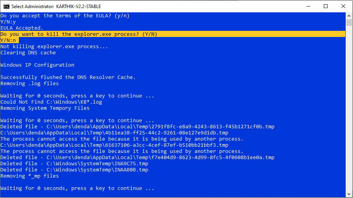This screenshot has width=353, height=198.
Task: Maximize the Command Prompt window
Action: (x=326, y=6)
